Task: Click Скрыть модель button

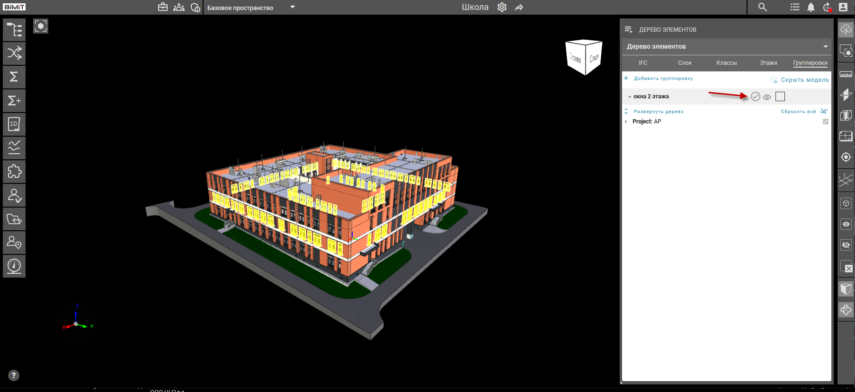Action: tap(804, 80)
